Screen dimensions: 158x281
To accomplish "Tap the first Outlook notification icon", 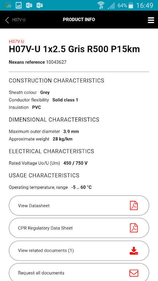I will click(x=29, y=5).
